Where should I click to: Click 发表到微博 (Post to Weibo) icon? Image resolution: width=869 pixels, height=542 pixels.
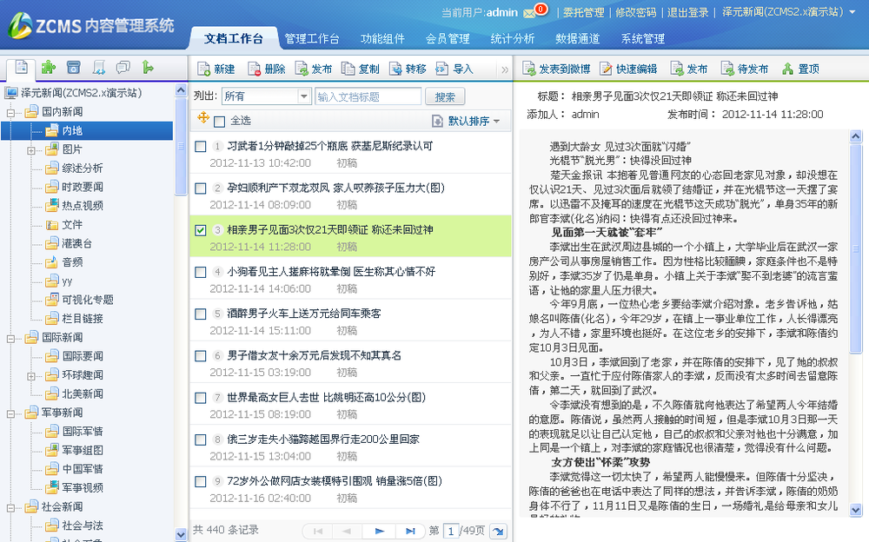[x=528, y=69]
